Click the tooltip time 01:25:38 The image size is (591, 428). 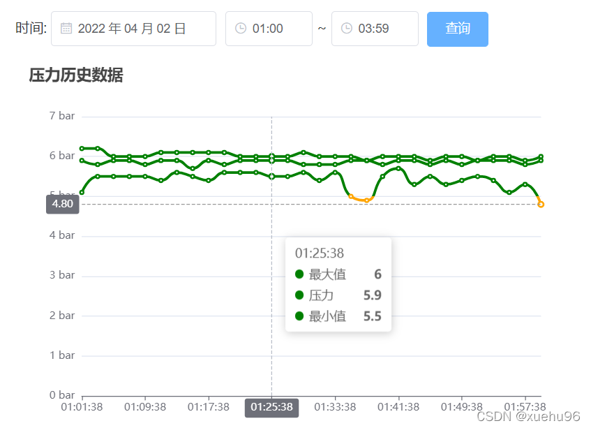(320, 253)
